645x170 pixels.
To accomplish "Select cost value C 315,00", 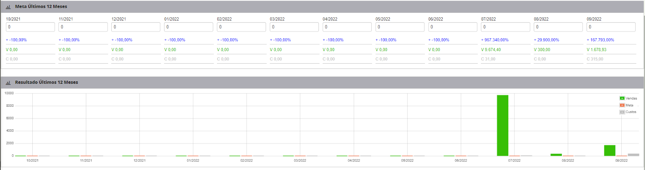I will (595, 59).
